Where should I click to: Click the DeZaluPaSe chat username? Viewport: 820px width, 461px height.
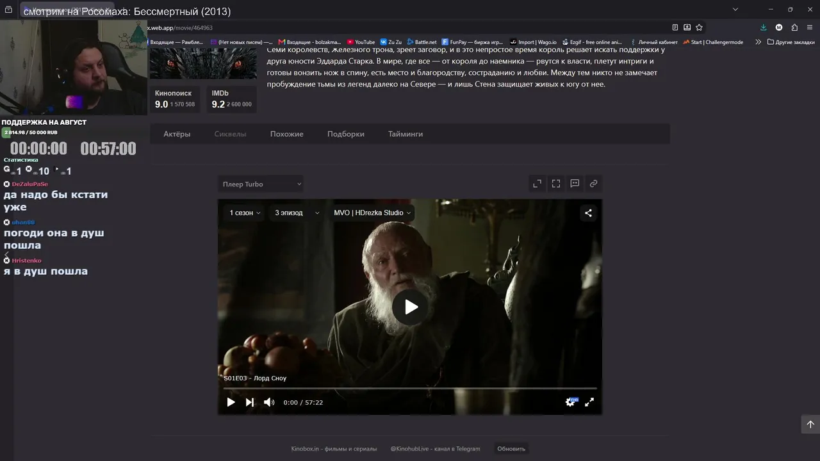point(29,184)
